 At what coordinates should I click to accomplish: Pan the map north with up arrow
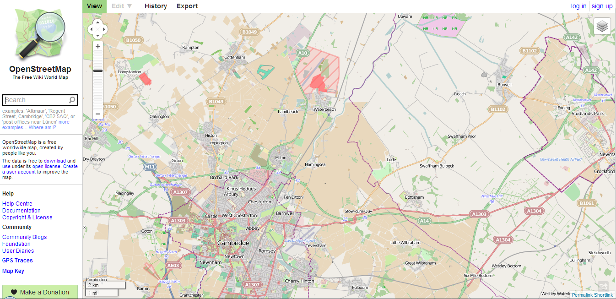[x=97, y=22]
